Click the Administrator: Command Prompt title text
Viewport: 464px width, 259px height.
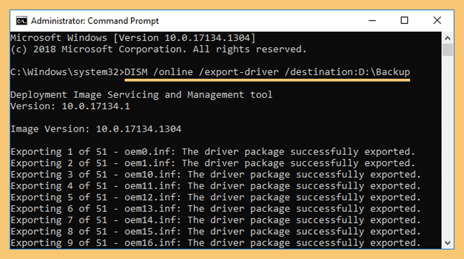tap(95, 21)
